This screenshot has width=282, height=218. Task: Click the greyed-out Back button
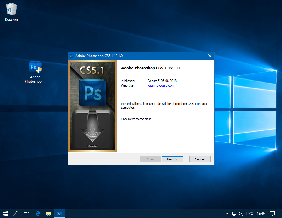(x=151, y=159)
